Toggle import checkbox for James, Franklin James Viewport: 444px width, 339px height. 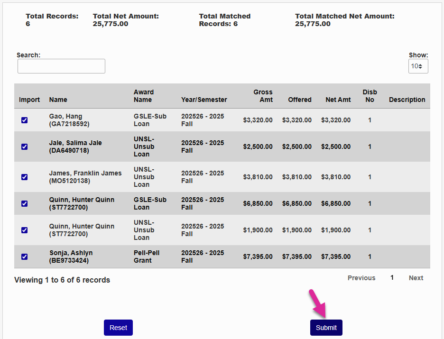point(24,177)
